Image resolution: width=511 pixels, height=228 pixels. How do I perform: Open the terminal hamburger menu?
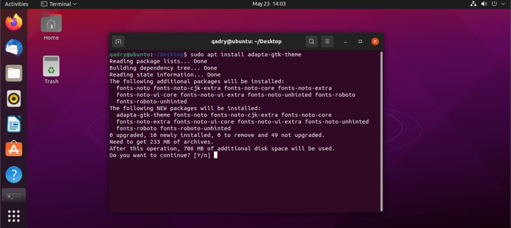point(327,42)
